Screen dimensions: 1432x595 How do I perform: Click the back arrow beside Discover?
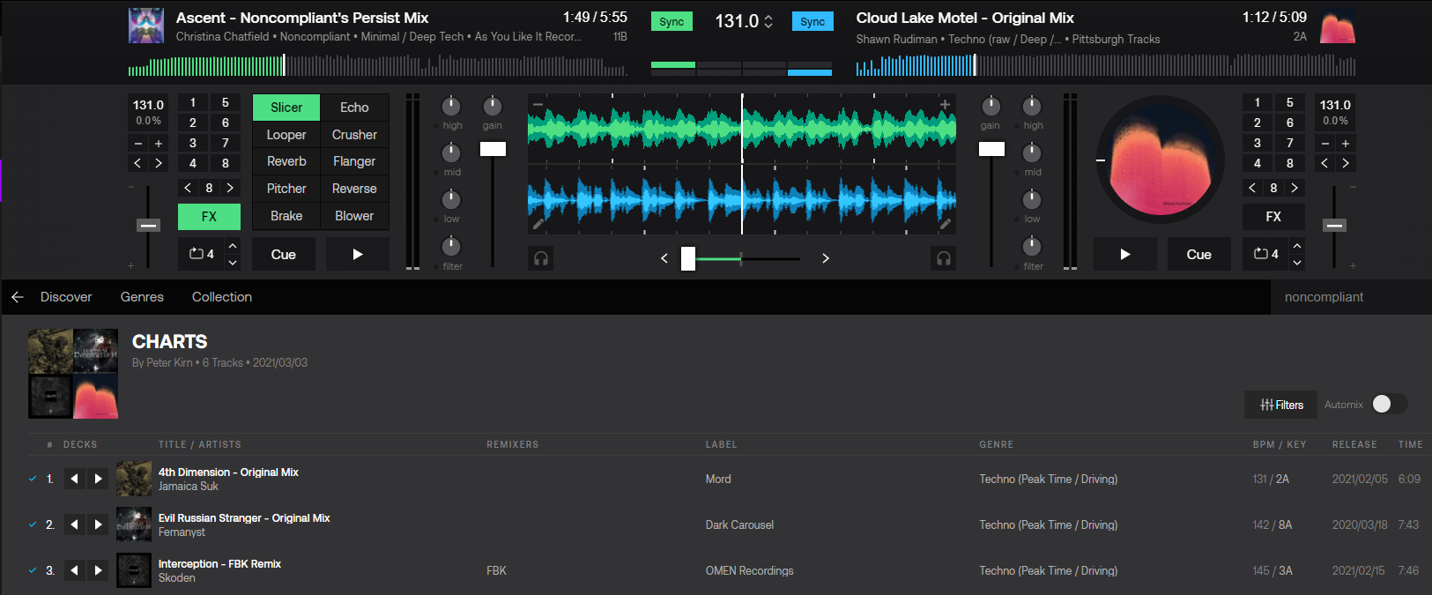(18, 297)
